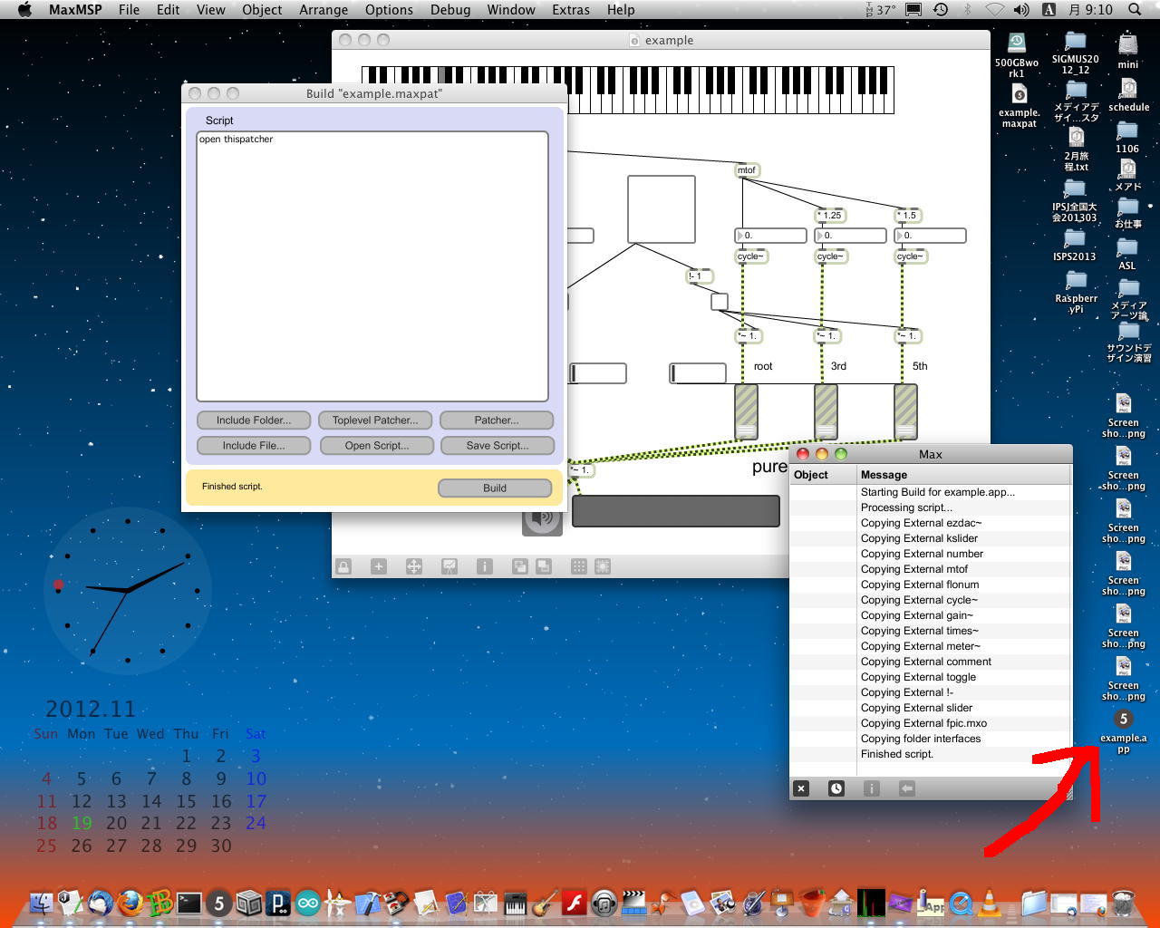The width and height of the screenshot is (1160, 928).
Task: Click the clock icon in Max window
Action: pos(836,788)
